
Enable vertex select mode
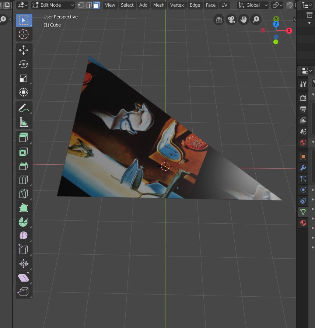click(x=81, y=5)
